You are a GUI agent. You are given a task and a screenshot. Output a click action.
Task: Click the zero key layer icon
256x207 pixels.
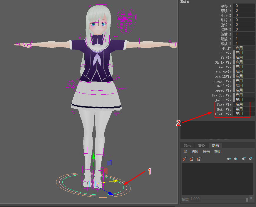pos(185,159)
